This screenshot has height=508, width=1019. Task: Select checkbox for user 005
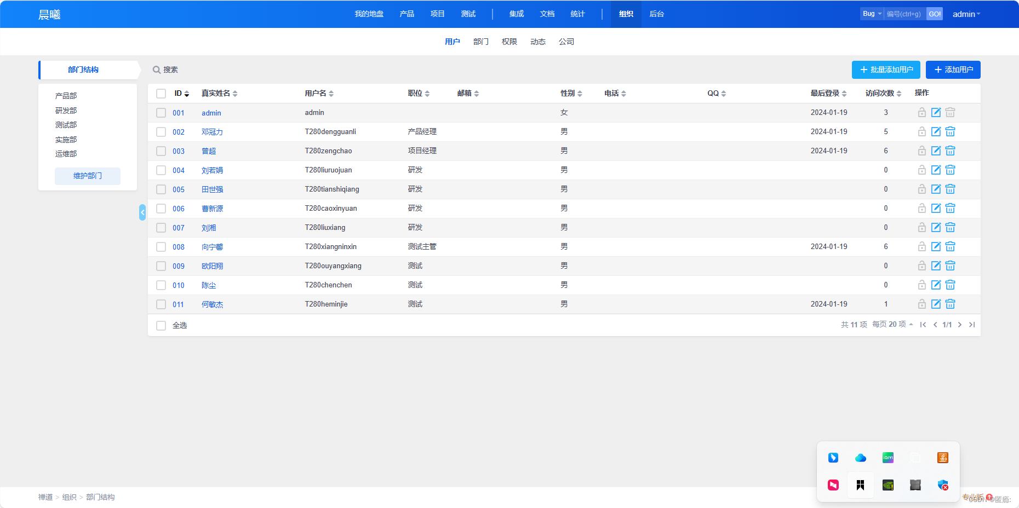(161, 189)
